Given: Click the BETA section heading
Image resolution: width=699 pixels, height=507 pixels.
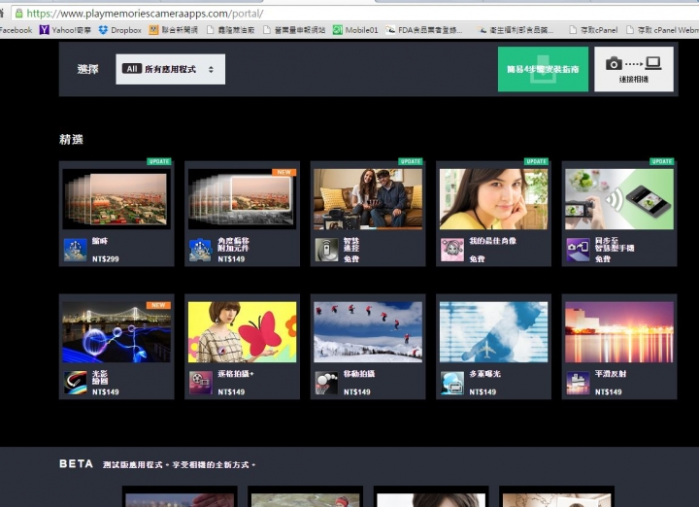Looking at the screenshot, I should [x=77, y=463].
